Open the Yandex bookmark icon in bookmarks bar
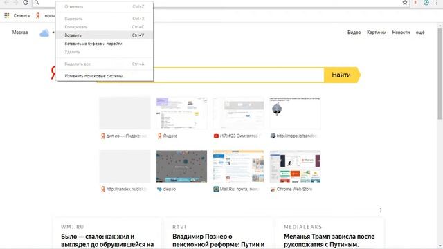This screenshot has height=249, width=443. (38, 15)
